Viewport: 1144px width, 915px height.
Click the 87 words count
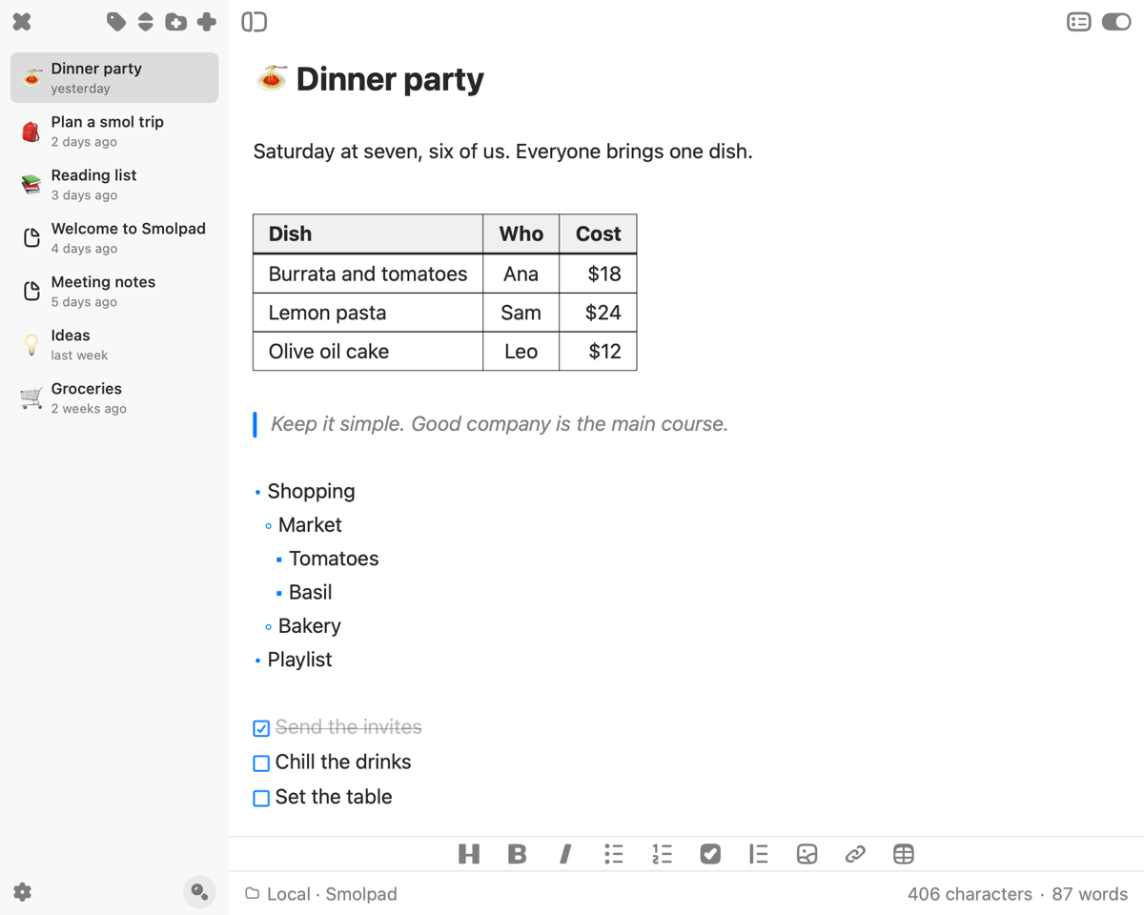coord(1090,894)
